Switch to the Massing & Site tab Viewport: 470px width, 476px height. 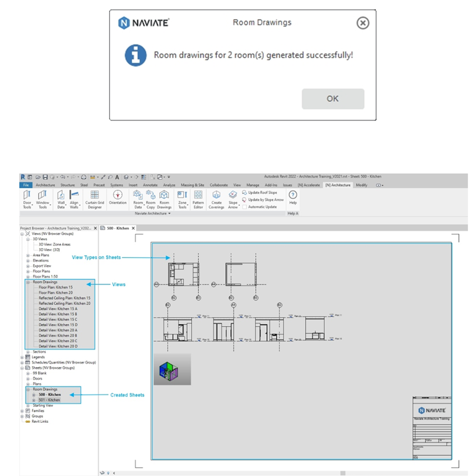pos(192,185)
